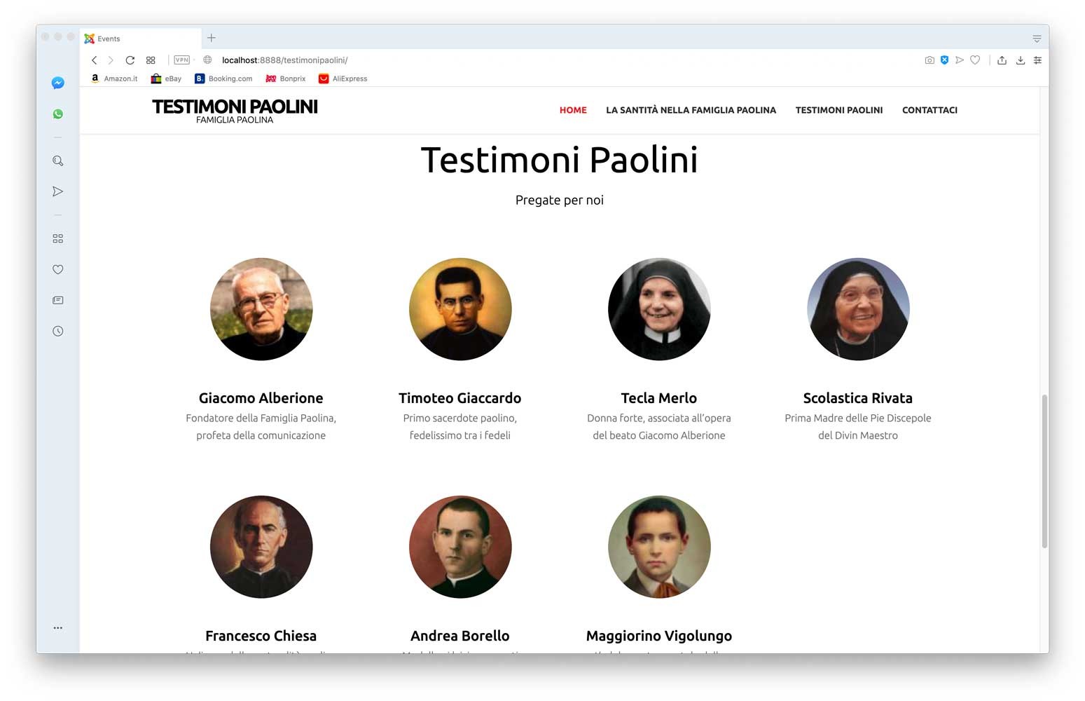Open La Santità nella Famiglia Paolina menu
The width and height of the screenshot is (1085, 701).
pos(691,110)
